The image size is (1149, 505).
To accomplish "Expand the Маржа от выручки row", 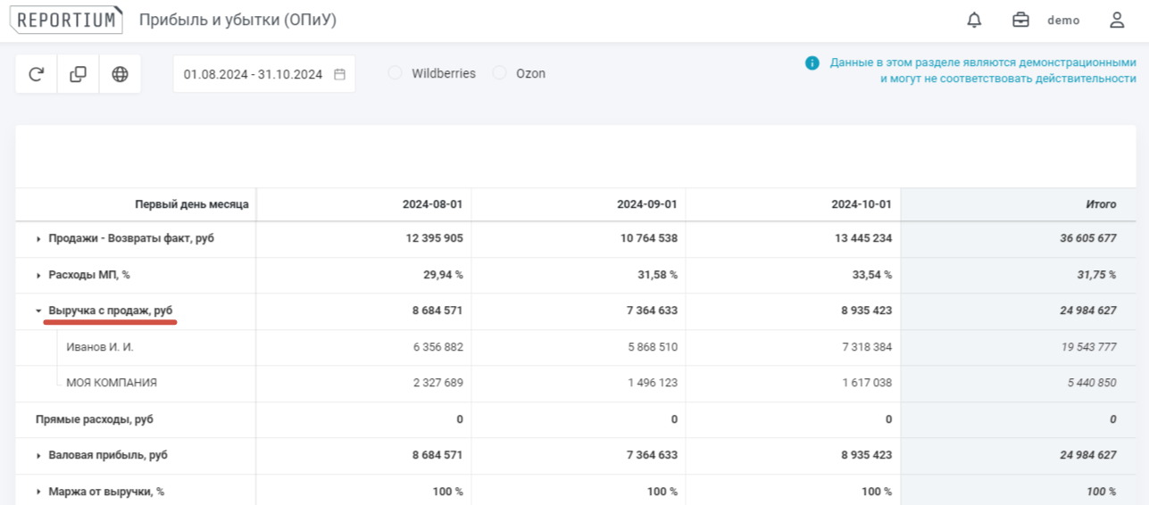I will (38, 492).
